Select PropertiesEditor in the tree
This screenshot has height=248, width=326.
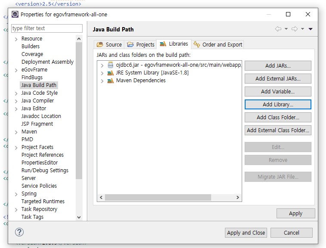[40, 163]
